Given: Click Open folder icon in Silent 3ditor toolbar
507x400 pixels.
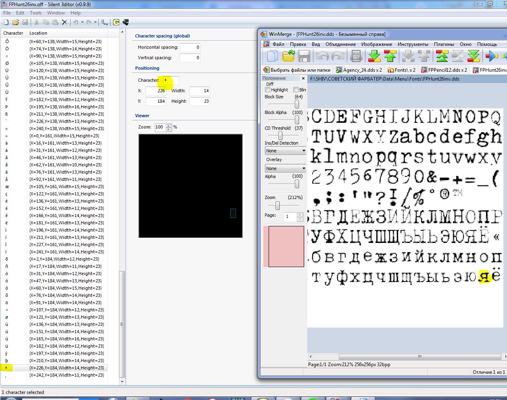Looking at the screenshot, I should coord(15,23).
